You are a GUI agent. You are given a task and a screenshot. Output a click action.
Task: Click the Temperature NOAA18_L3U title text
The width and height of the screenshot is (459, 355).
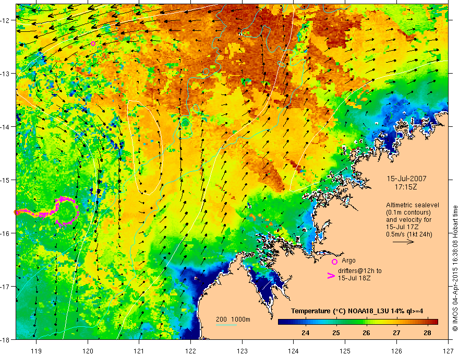click(x=357, y=311)
